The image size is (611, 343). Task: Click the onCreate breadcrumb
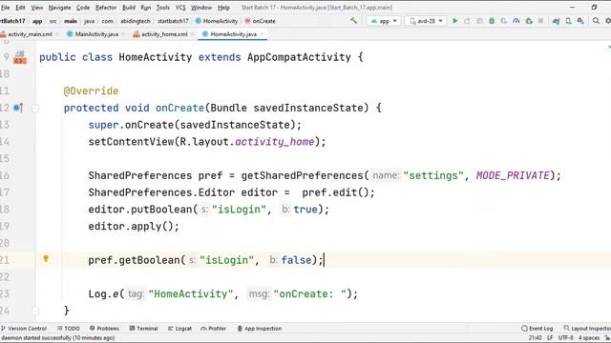tap(260, 21)
